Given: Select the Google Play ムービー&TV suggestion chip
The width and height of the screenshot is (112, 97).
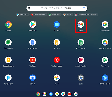Looking at the screenshot, I should click(x=86, y=15).
